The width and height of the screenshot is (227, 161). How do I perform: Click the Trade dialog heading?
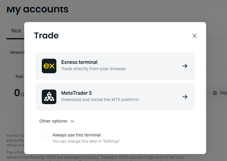click(46, 35)
